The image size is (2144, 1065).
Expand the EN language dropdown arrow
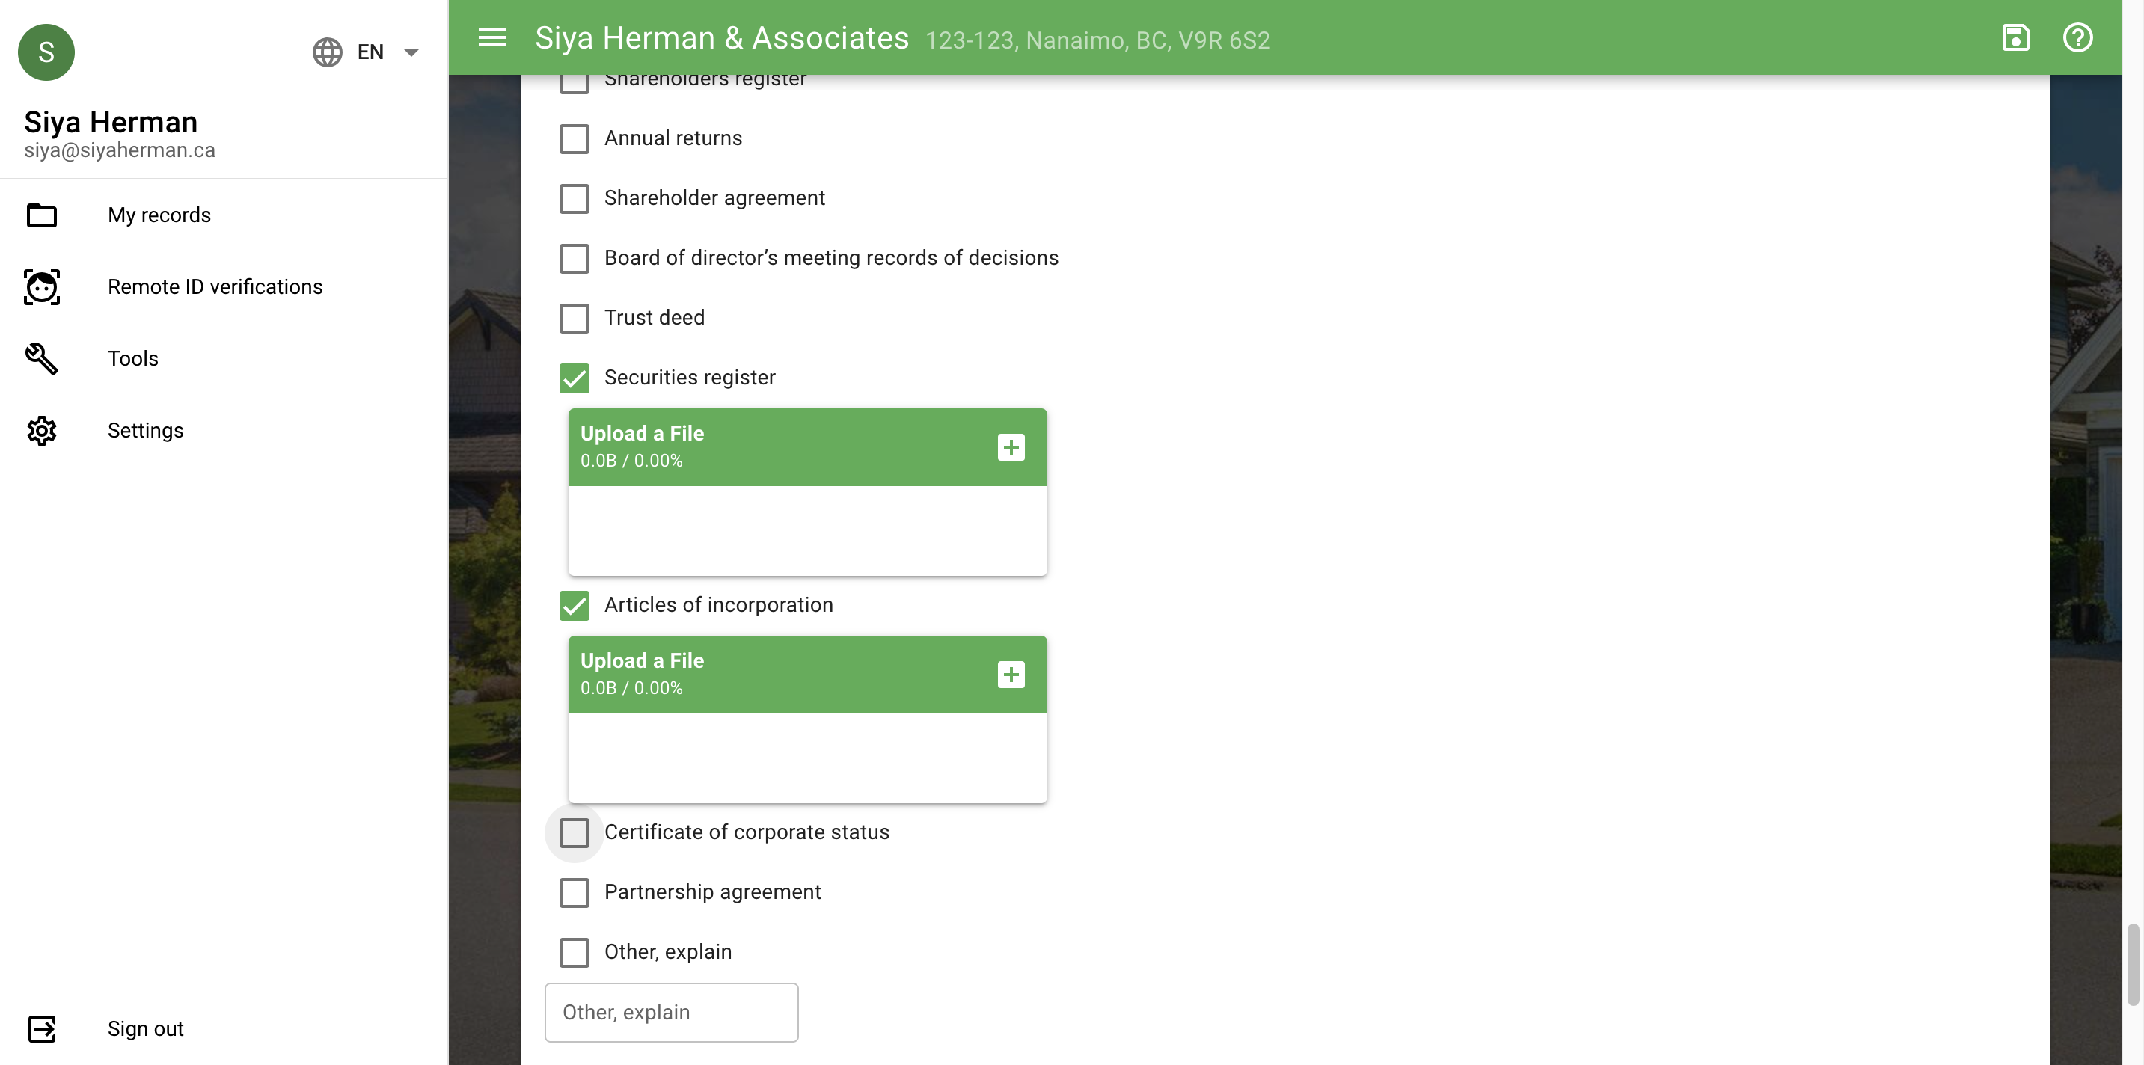[411, 52]
